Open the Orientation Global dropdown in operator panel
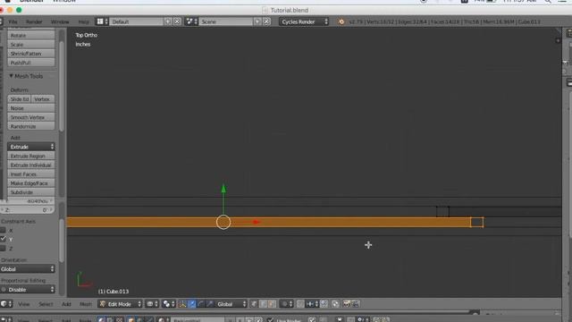Viewport: 572px width, 322px height. pos(28,269)
